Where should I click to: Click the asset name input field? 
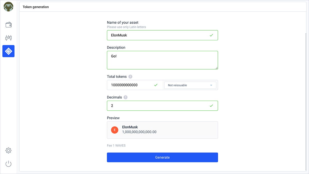point(157,35)
